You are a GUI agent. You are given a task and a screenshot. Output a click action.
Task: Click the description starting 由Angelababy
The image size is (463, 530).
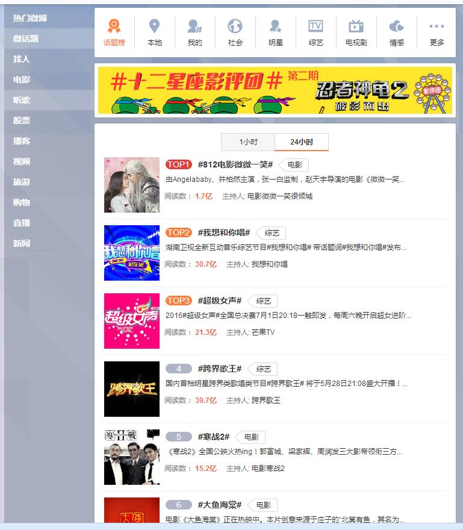click(x=285, y=179)
